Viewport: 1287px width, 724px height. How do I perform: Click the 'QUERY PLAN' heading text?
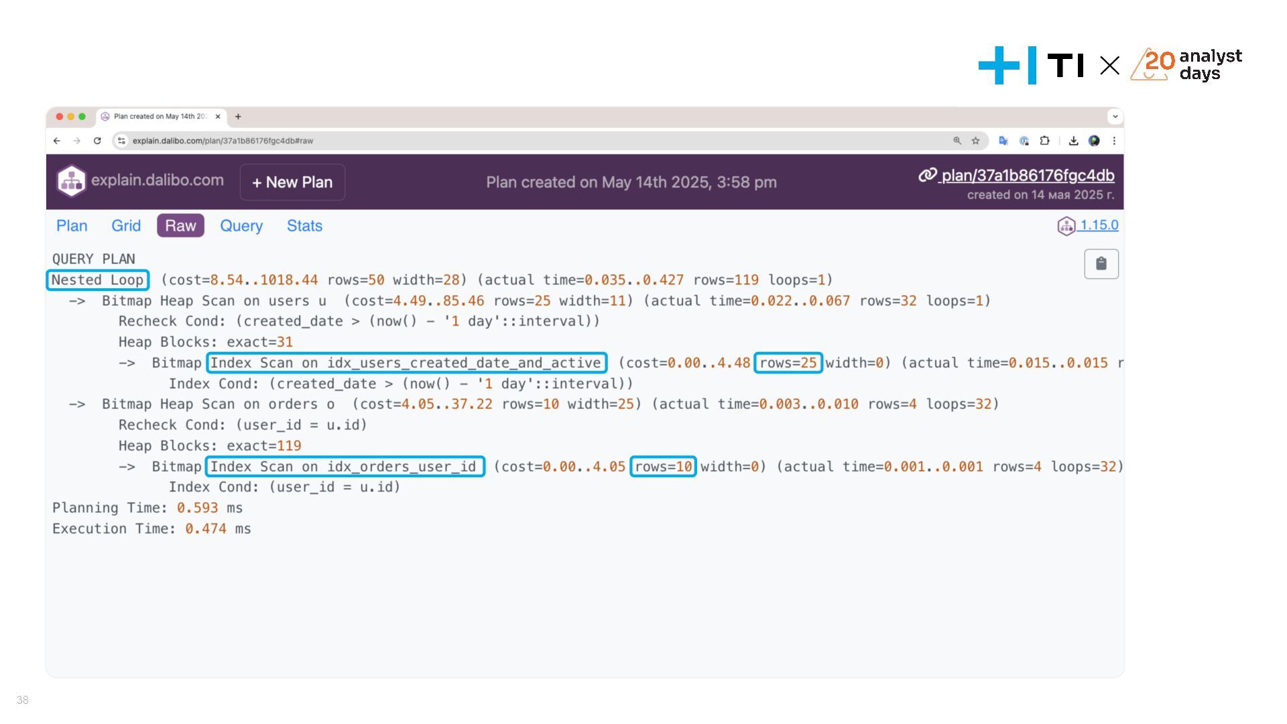click(94, 259)
